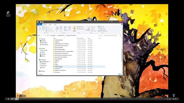Click the Move to icon

point(57,29)
